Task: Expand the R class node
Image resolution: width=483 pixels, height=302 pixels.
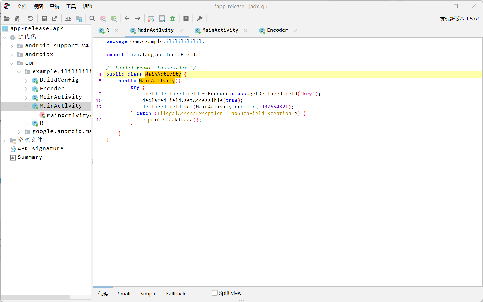Action: 26,123
